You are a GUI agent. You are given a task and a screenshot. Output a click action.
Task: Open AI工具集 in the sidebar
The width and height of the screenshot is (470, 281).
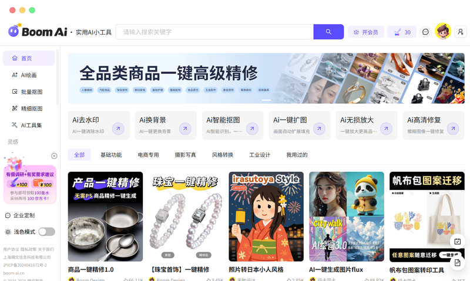point(29,125)
